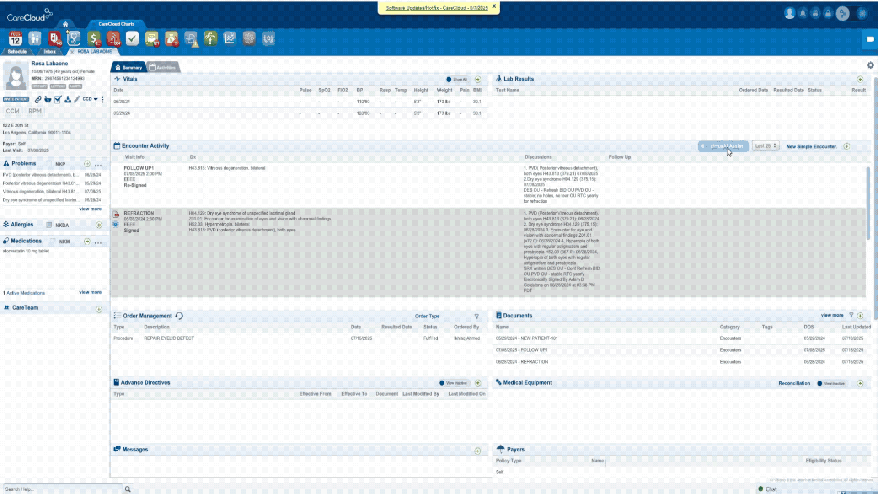878x494 pixels.
Task: Click the green checkmark tasks icon
Action: point(132,39)
